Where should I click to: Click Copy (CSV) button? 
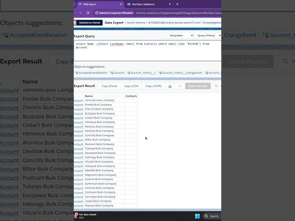(x=131, y=86)
